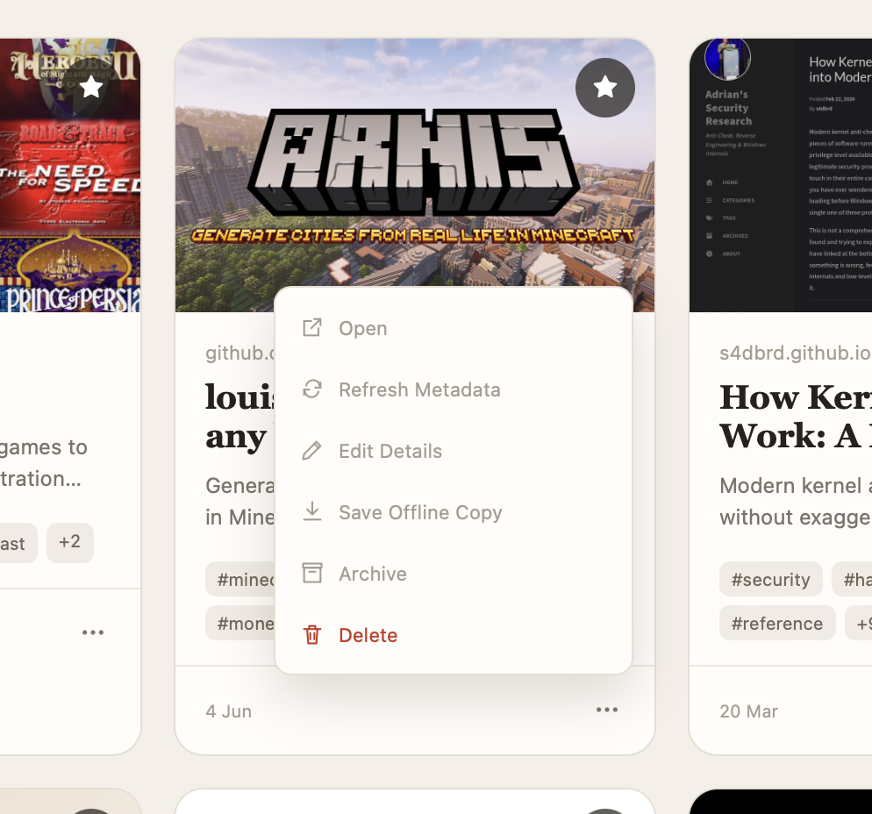Select Delete in the context menu

(x=454, y=635)
